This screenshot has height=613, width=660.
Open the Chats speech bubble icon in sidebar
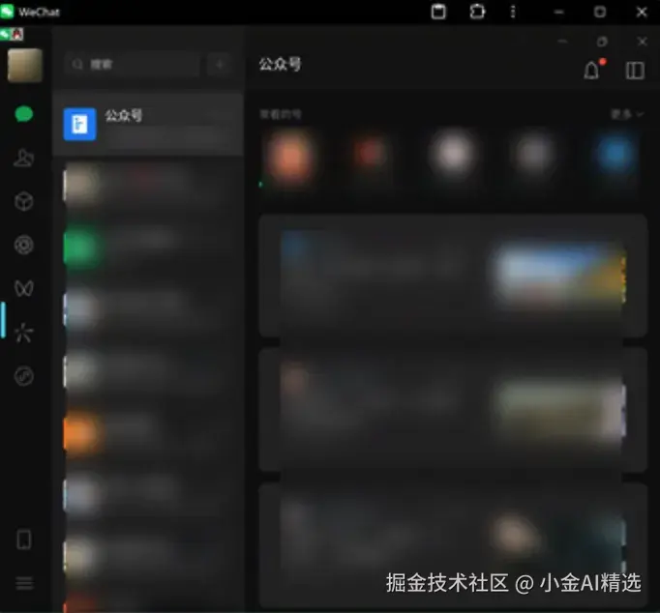click(x=24, y=114)
